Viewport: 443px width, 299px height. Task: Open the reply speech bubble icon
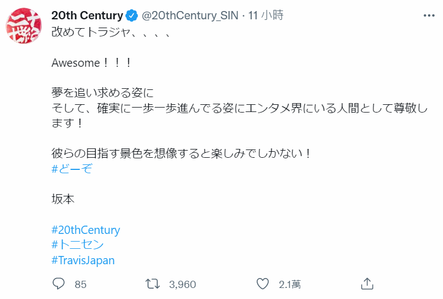coord(59,284)
